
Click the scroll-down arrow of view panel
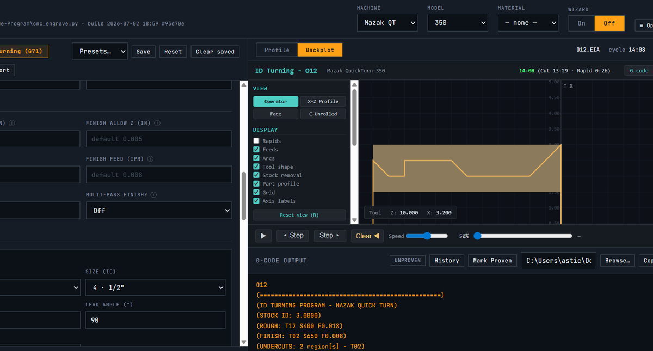coord(354,220)
